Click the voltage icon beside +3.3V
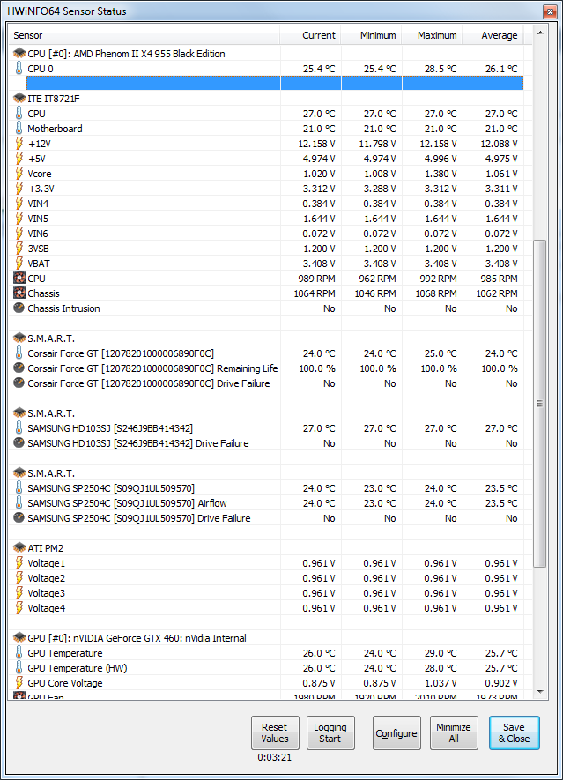 (19, 188)
